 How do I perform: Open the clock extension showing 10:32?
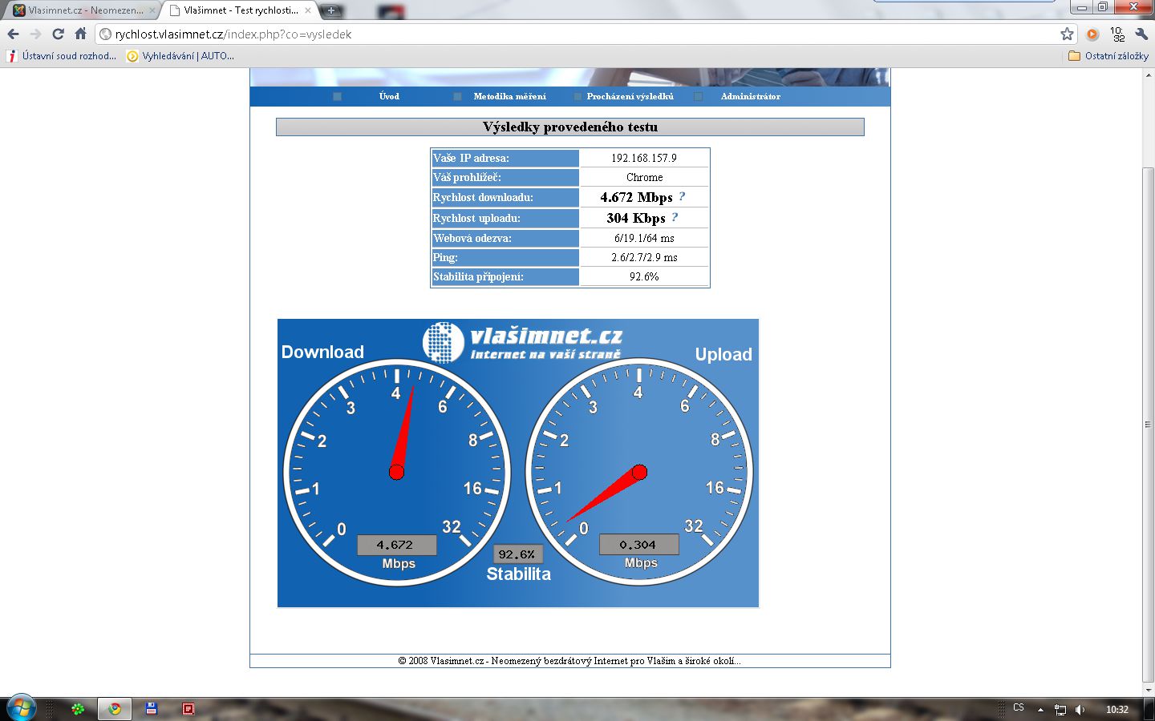click(1117, 34)
